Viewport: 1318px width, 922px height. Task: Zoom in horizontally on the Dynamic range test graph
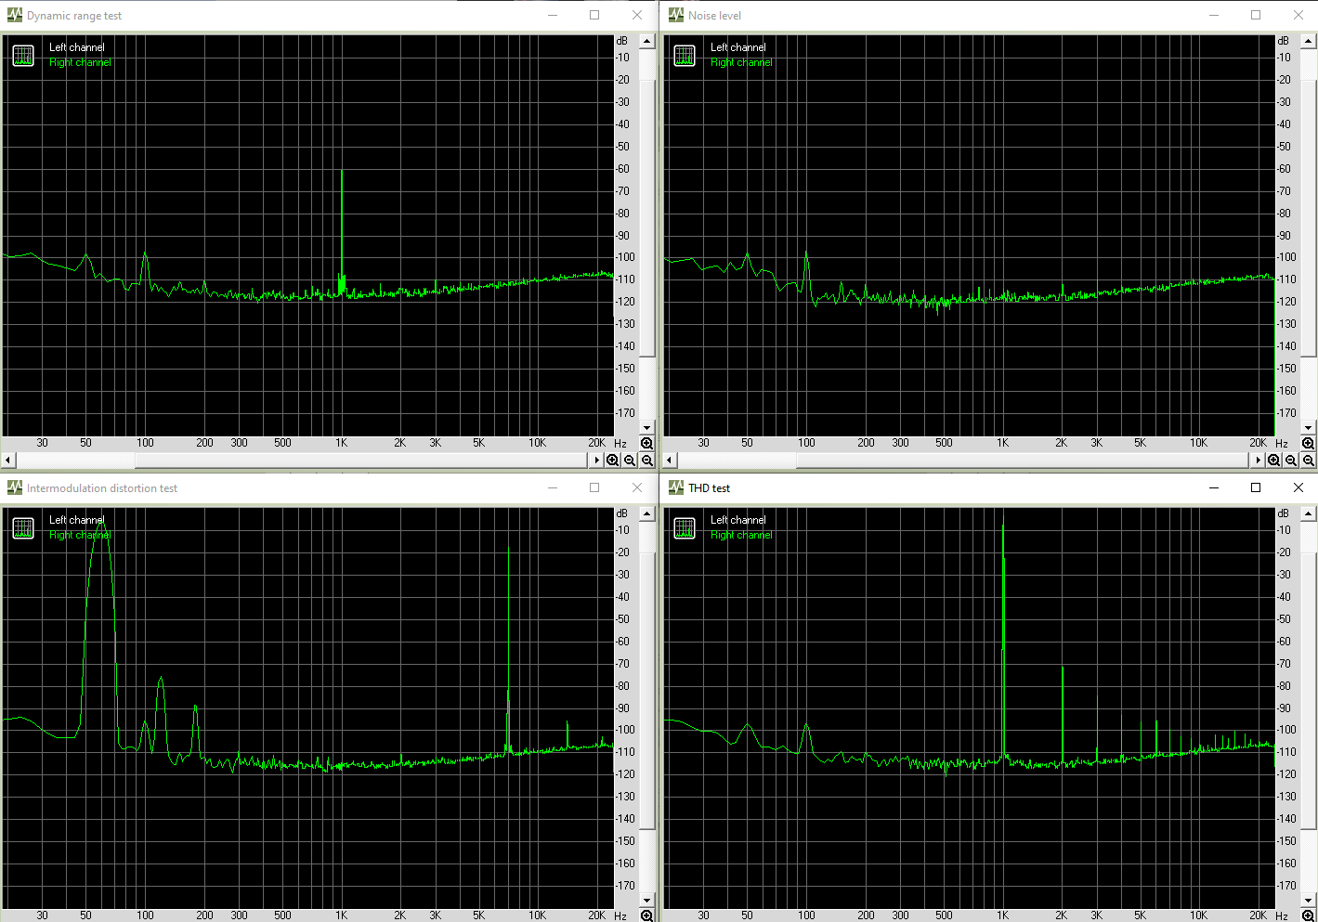coord(613,461)
